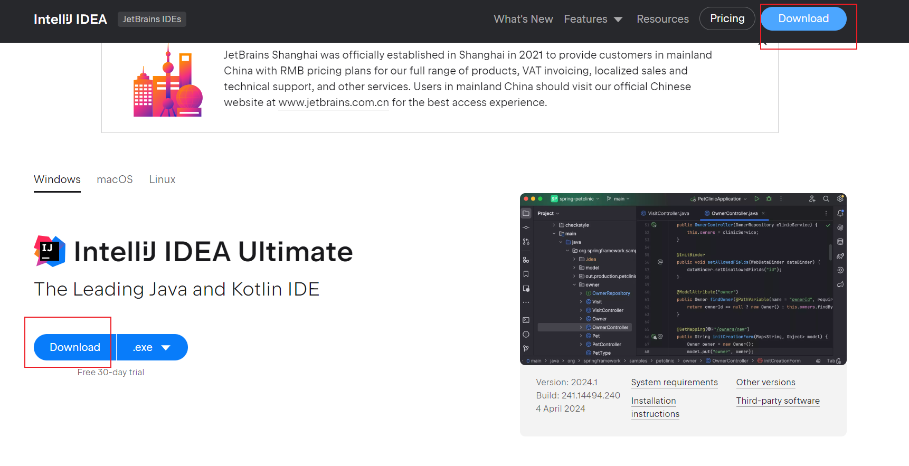Select the Windows tab
909x466 pixels.
point(57,179)
